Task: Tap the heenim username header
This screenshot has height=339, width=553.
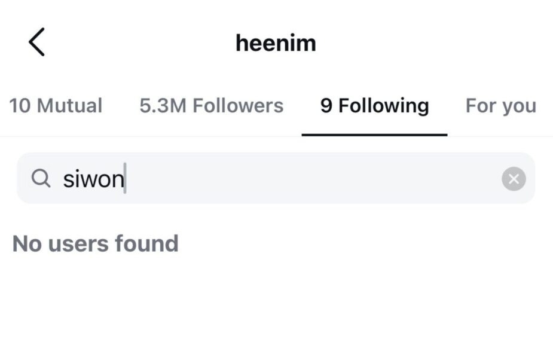Action: coord(276,43)
